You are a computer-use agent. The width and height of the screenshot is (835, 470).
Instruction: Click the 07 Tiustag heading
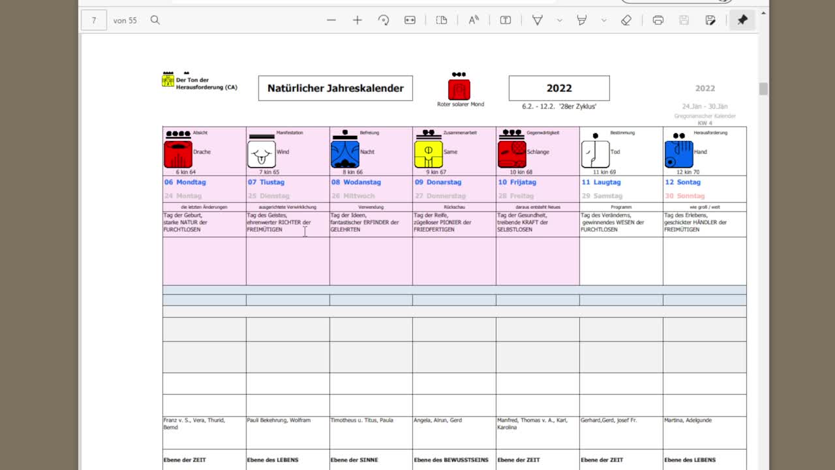click(x=266, y=182)
